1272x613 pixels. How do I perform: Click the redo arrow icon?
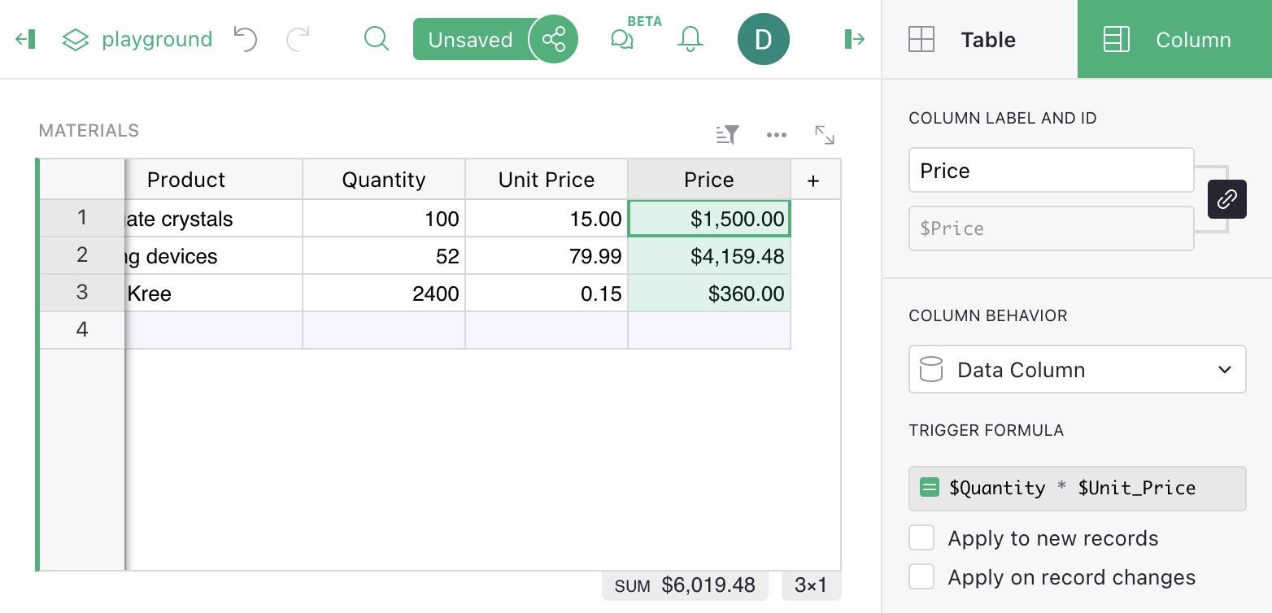point(298,39)
